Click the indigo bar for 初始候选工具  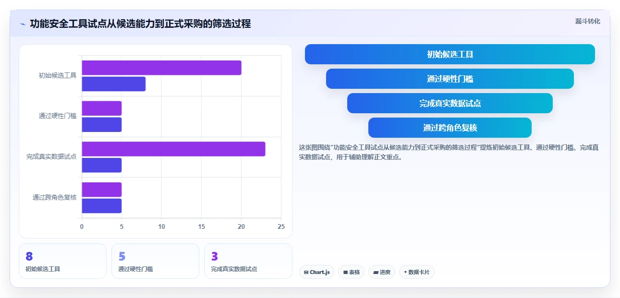[113, 84]
